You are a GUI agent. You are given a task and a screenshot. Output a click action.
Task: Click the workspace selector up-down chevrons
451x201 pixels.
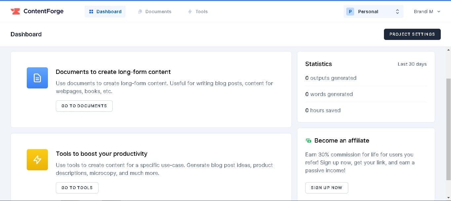tap(397, 11)
